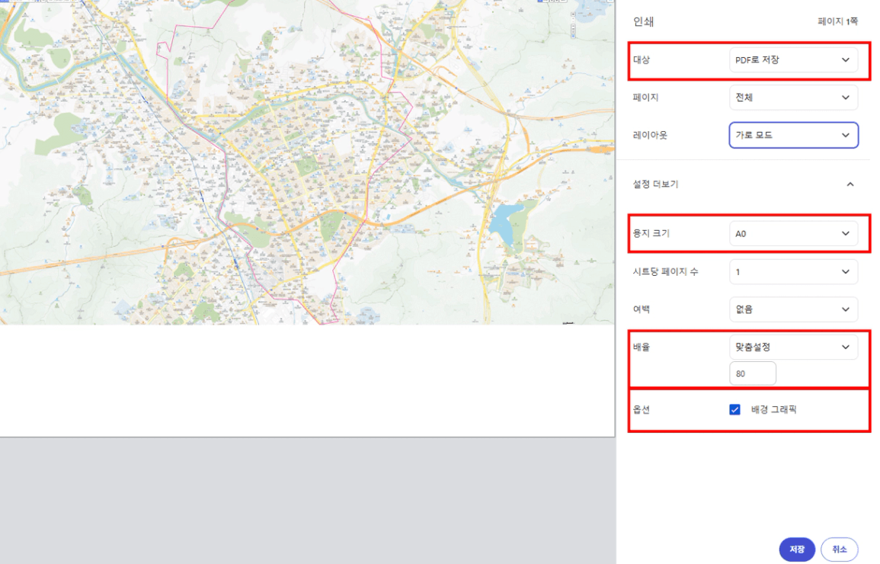Collapse the 설정 더보기 section chevron
The height and width of the screenshot is (564, 880).
850,184
